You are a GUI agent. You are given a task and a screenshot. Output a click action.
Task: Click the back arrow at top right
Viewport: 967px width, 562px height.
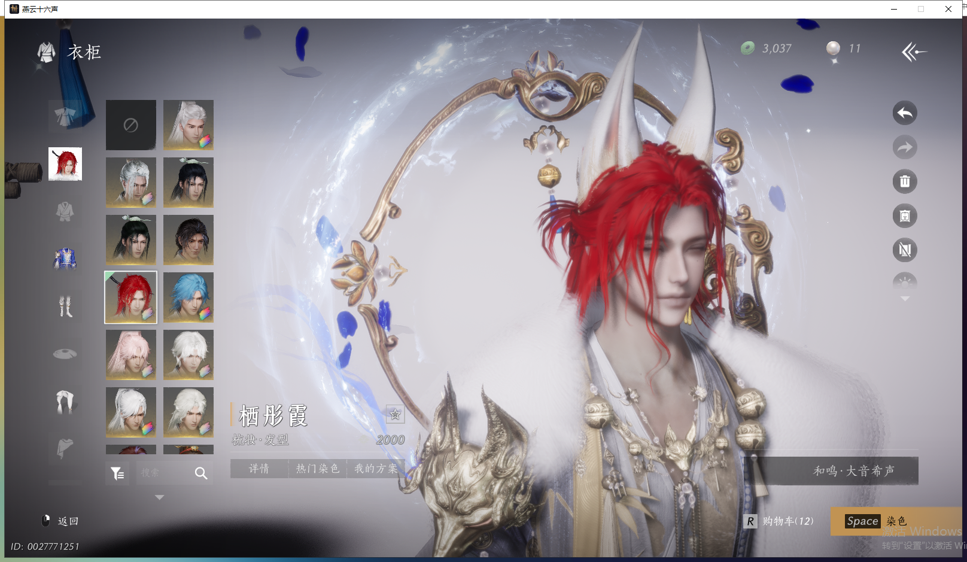pos(913,52)
